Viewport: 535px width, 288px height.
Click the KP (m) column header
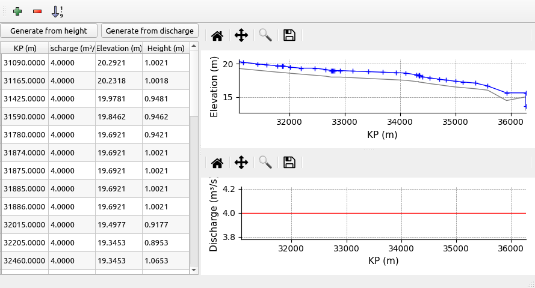[x=25, y=48]
